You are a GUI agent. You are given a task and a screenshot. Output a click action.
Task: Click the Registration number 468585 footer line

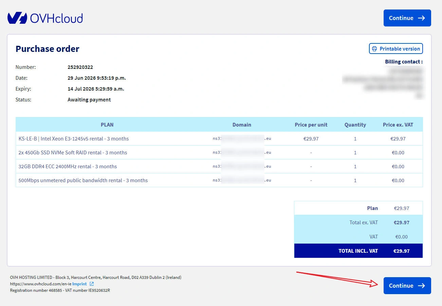(x=60, y=290)
